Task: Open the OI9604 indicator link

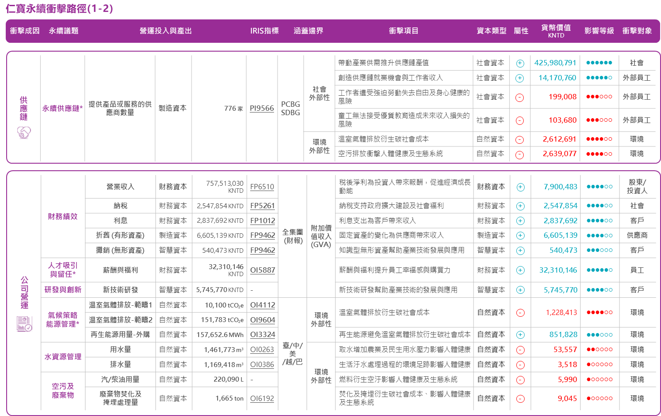Action: coord(263,320)
